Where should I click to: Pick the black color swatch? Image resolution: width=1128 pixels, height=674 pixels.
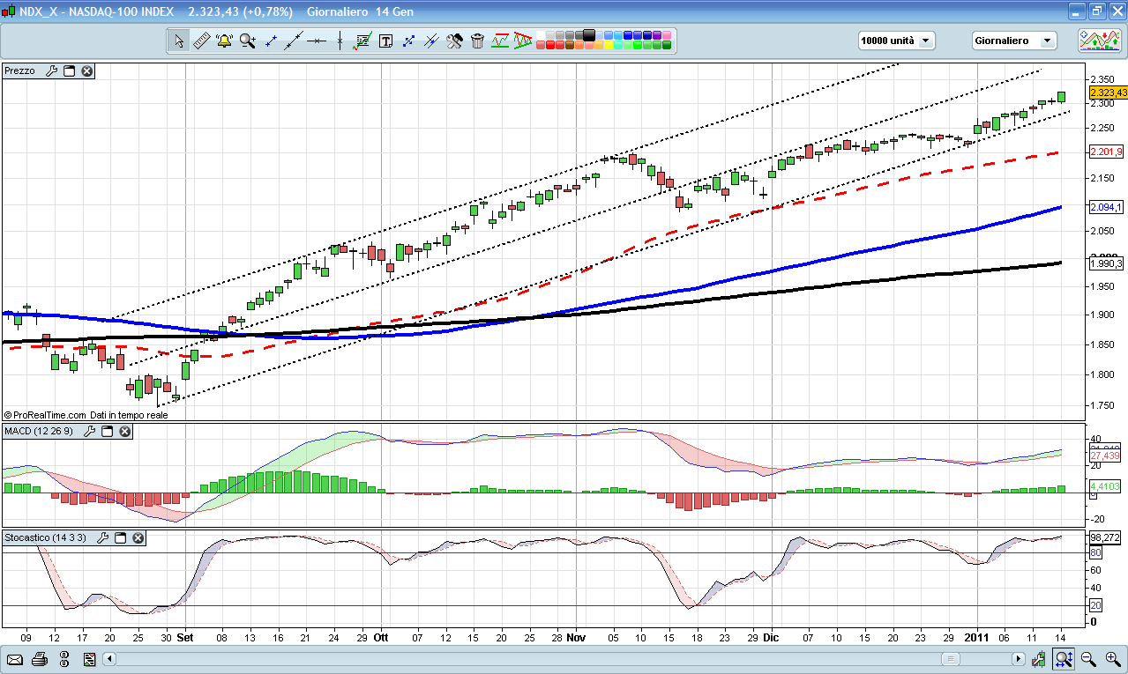click(x=588, y=35)
